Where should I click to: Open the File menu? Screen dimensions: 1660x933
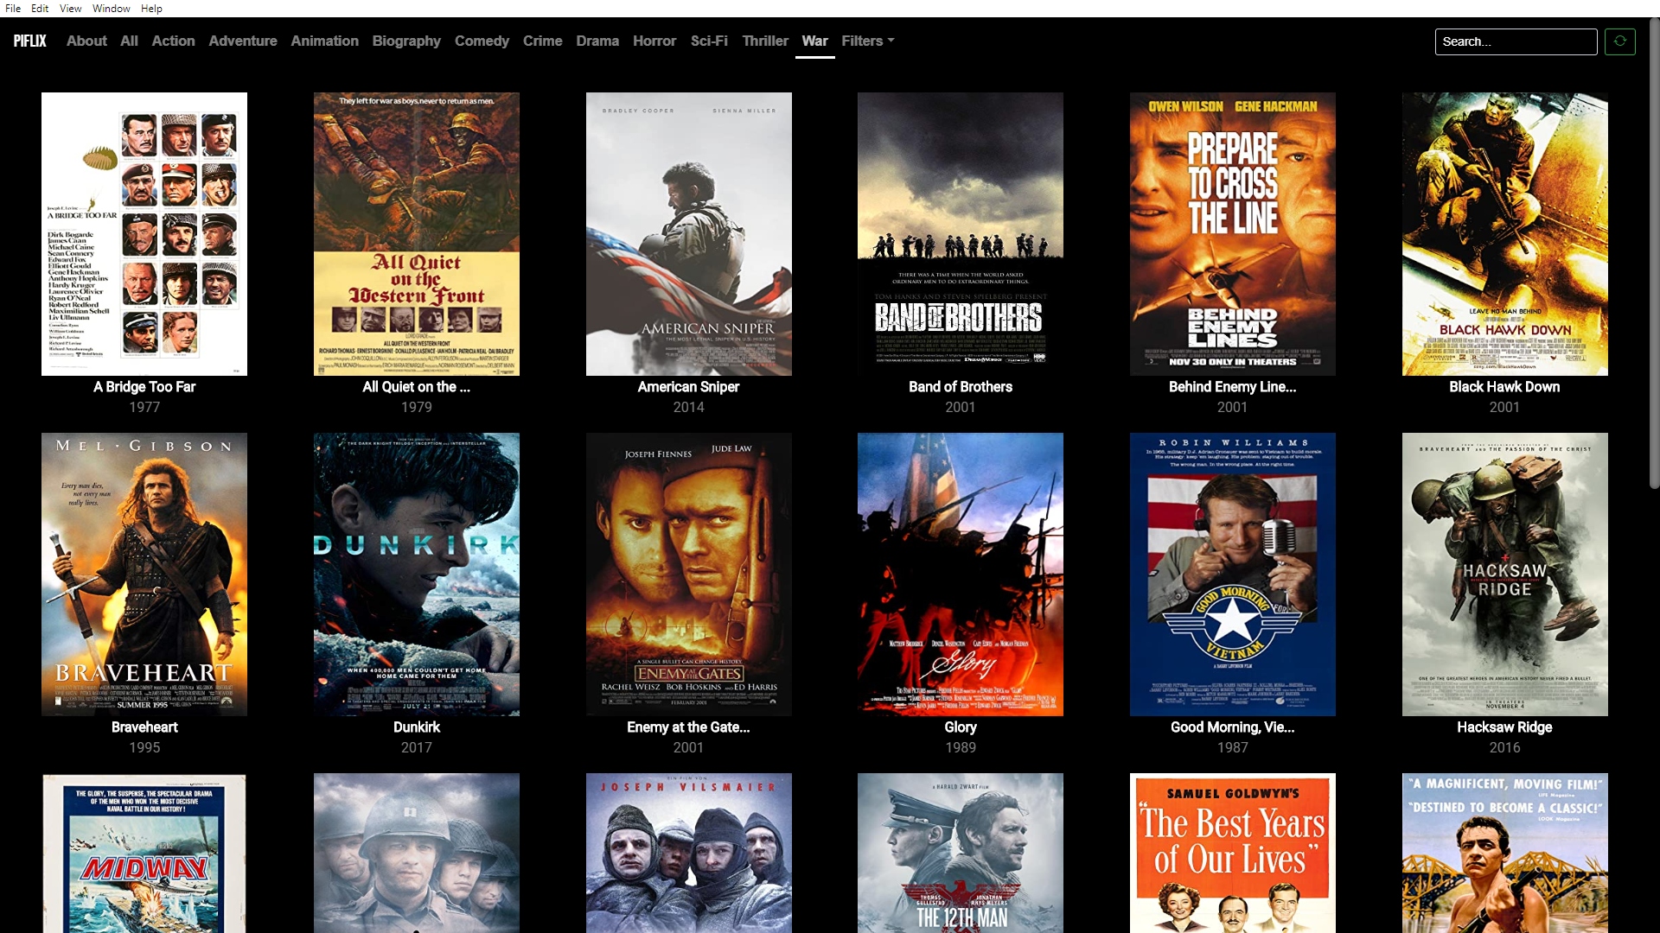point(13,9)
